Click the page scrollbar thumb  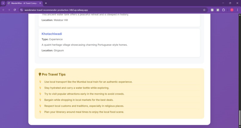[x=240, y=118]
